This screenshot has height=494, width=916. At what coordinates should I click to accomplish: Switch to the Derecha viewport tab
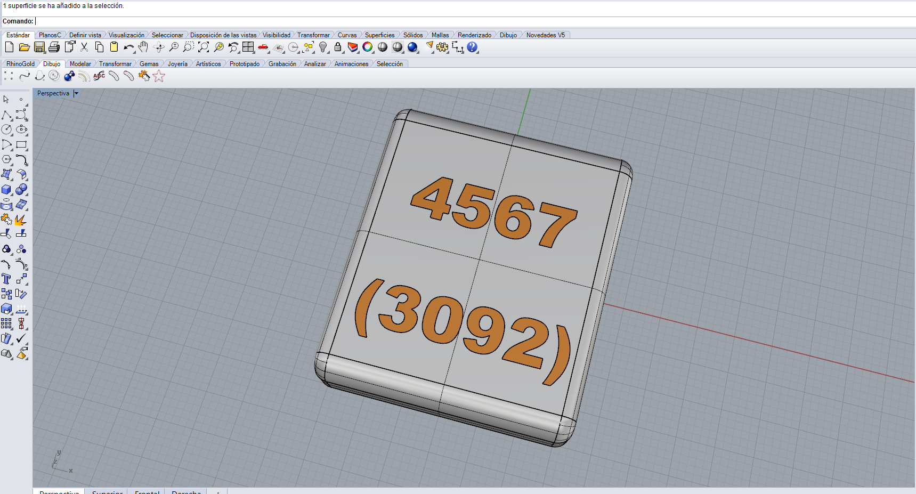pos(187,491)
